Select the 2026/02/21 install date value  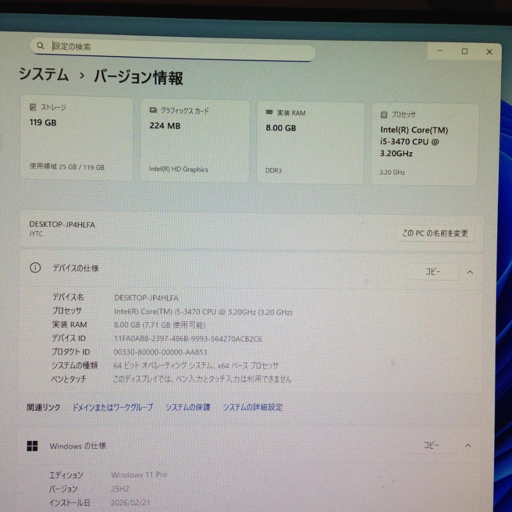pyautogui.click(x=130, y=503)
